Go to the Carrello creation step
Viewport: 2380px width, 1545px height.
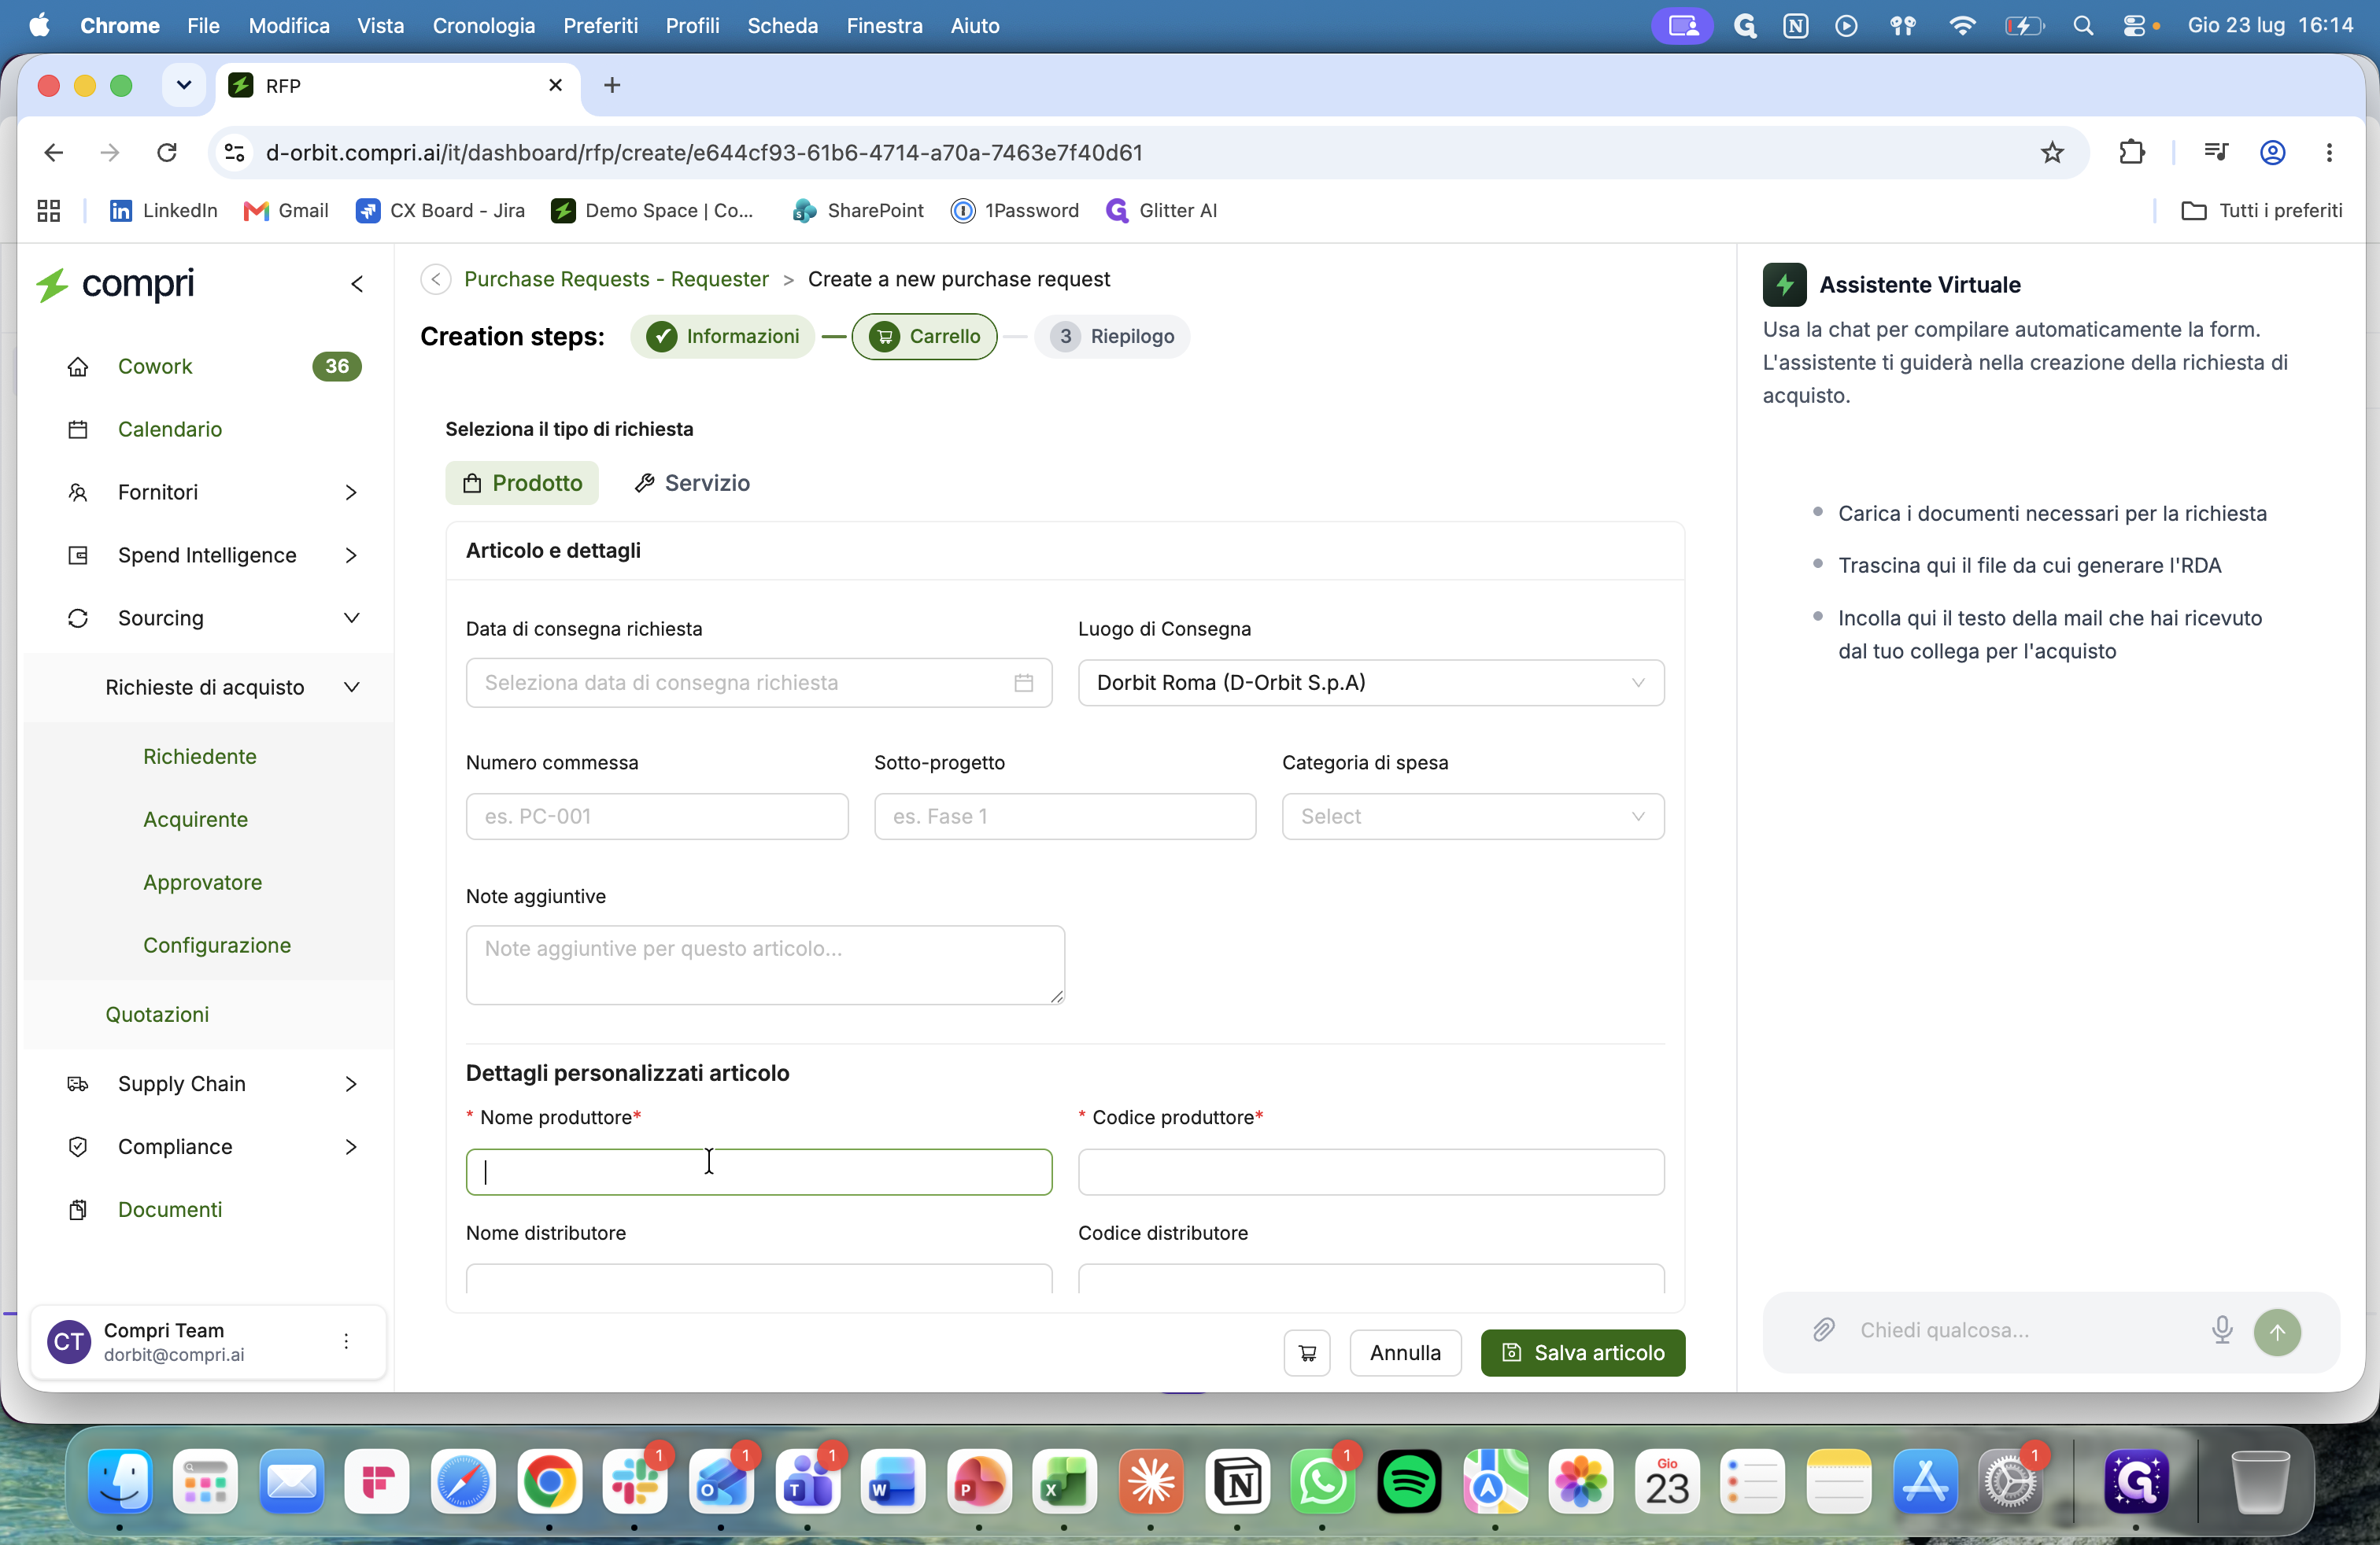(925, 337)
